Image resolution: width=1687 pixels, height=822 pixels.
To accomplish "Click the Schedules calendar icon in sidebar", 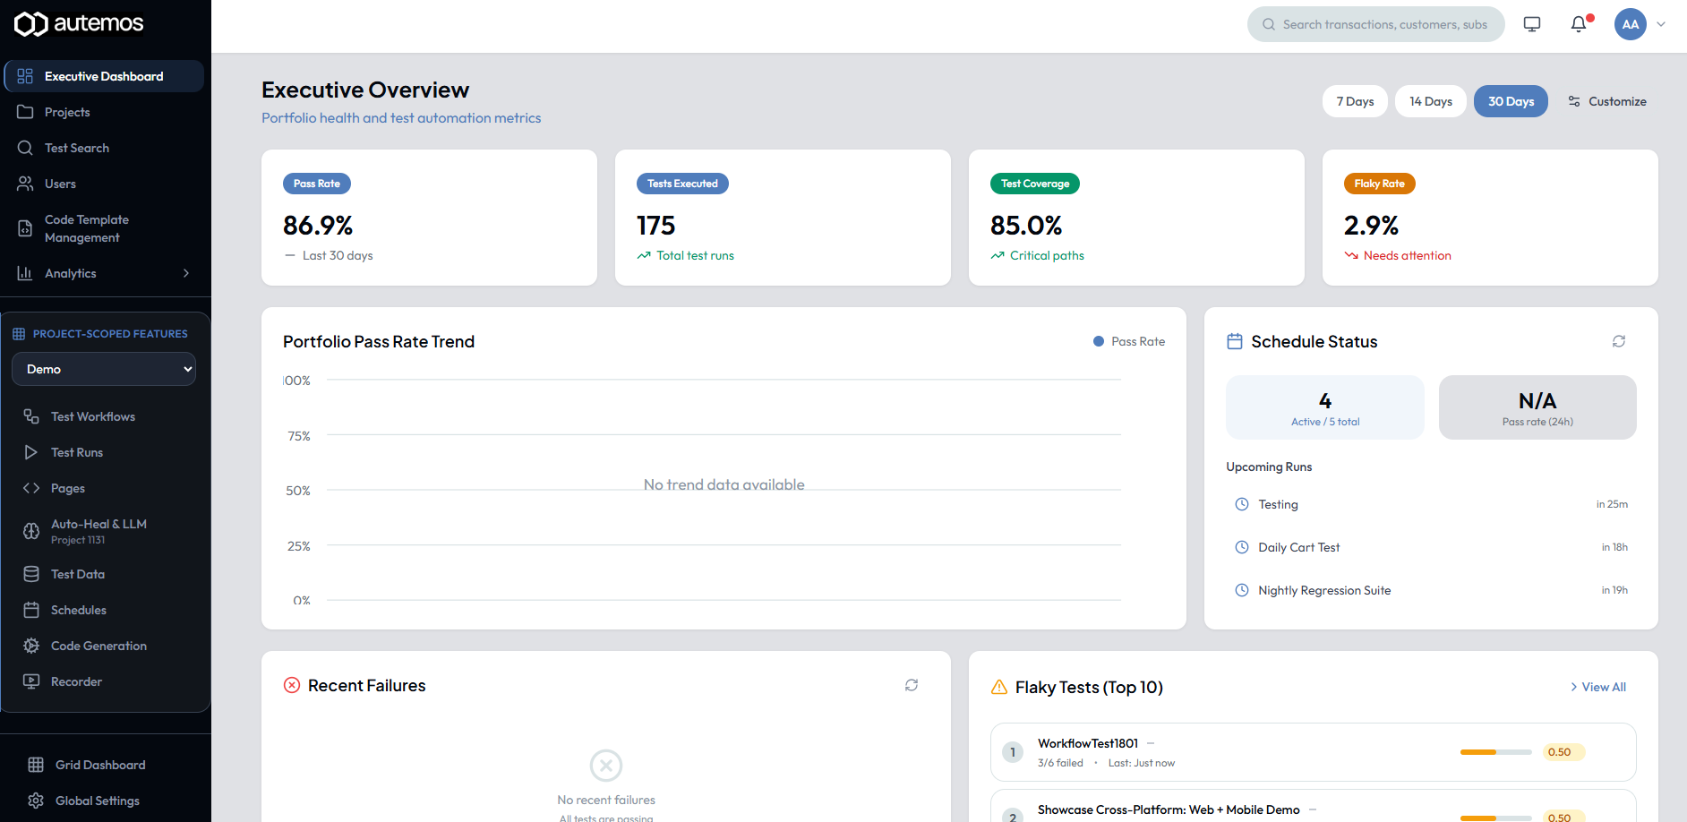I will (31, 610).
